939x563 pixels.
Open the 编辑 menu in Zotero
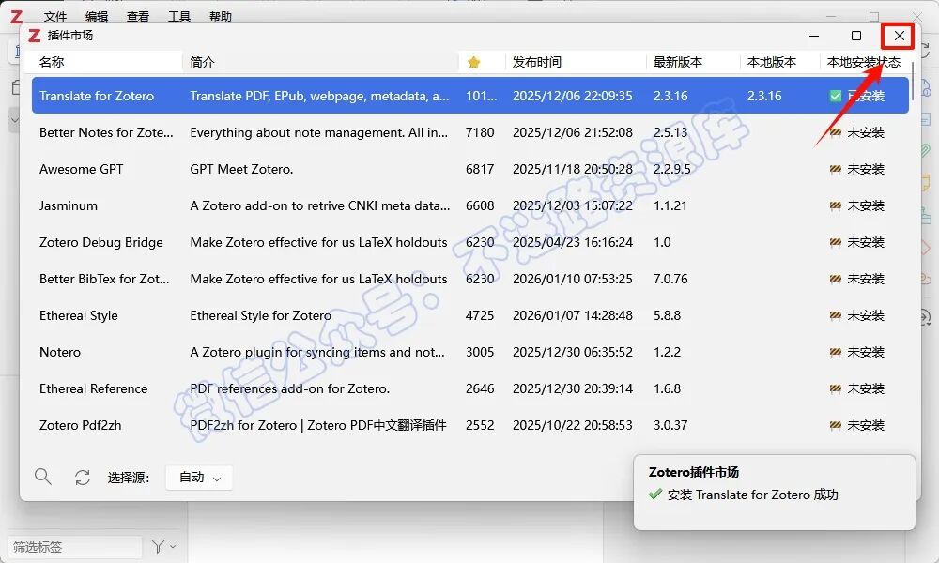tap(97, 16)
